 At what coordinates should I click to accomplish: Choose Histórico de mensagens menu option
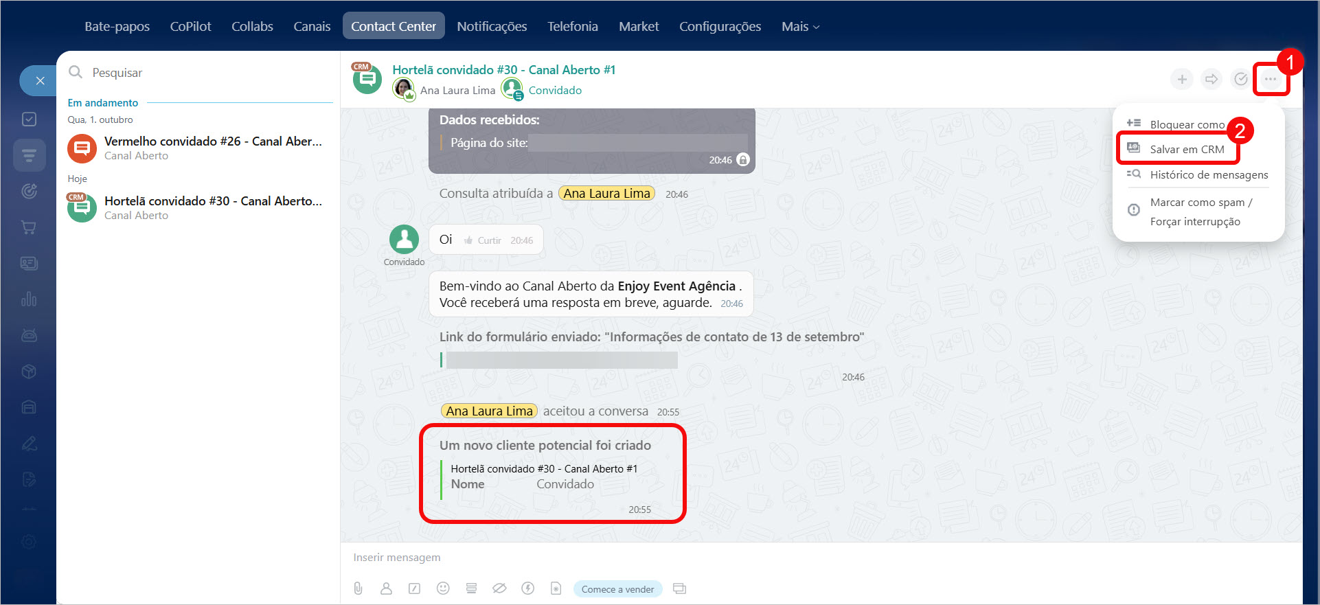1208,175
